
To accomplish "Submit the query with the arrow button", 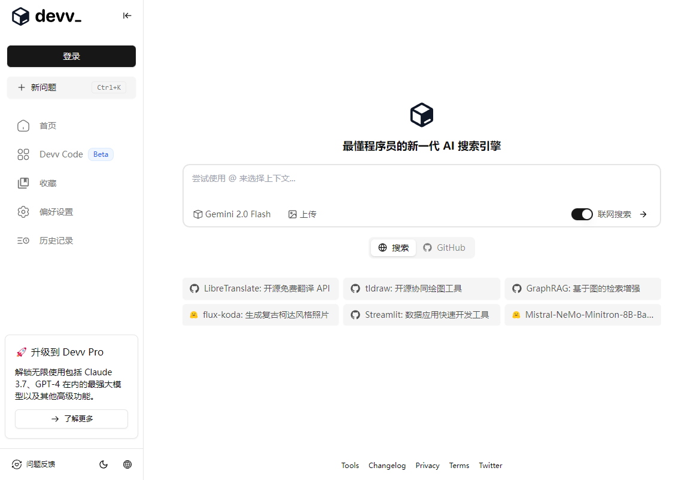I will 643,214.
